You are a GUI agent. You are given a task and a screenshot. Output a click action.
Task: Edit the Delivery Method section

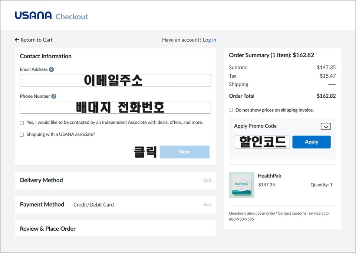pyautogui.click(x=207, y=180)
